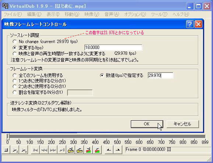Click the Play output button
Screen dimensions: 213x163
pos(24,150)
